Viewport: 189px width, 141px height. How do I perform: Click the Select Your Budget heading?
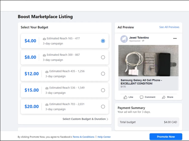pos(34,27)
